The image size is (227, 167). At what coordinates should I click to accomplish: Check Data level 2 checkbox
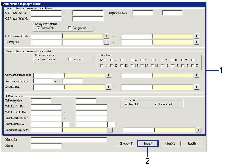112,60
